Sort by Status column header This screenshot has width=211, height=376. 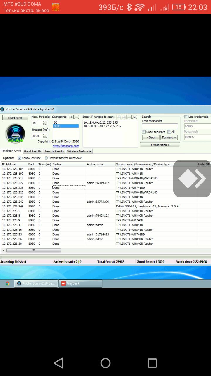click(69, 164)
